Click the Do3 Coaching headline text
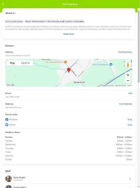Image resolution: width=140 pixels, height=188 pixels. coord(45,22)
